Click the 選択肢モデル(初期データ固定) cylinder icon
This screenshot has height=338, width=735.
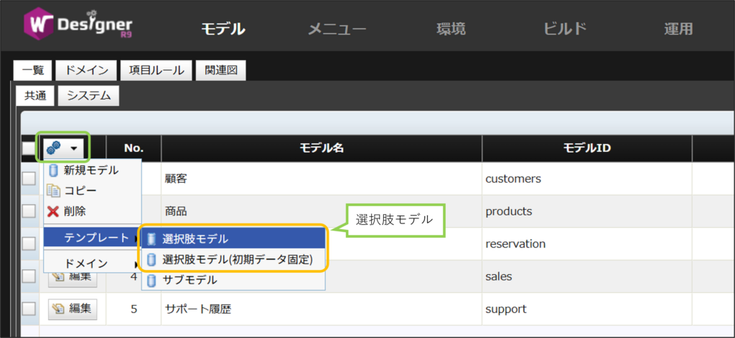(x=151, y=259)
